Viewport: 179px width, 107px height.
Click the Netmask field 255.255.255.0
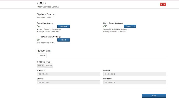[135, 74]
